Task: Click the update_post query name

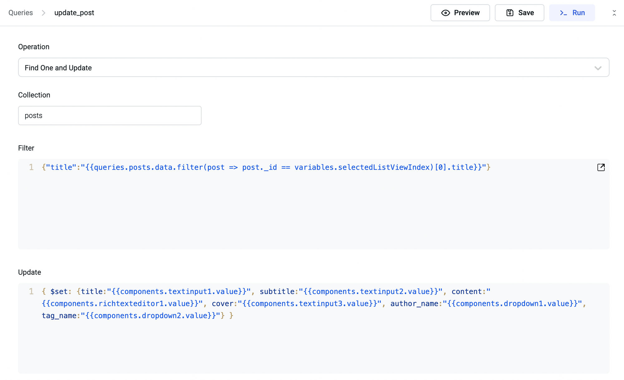Action: 74,13
